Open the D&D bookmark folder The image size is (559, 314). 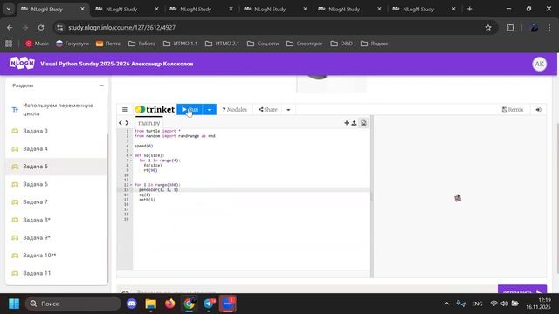(342, 44)
